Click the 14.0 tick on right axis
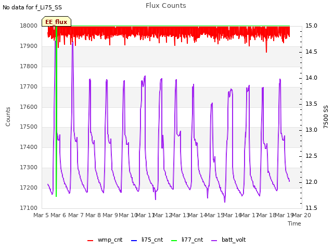This screenshot has height=250, width=333. [x=311, y=78]
